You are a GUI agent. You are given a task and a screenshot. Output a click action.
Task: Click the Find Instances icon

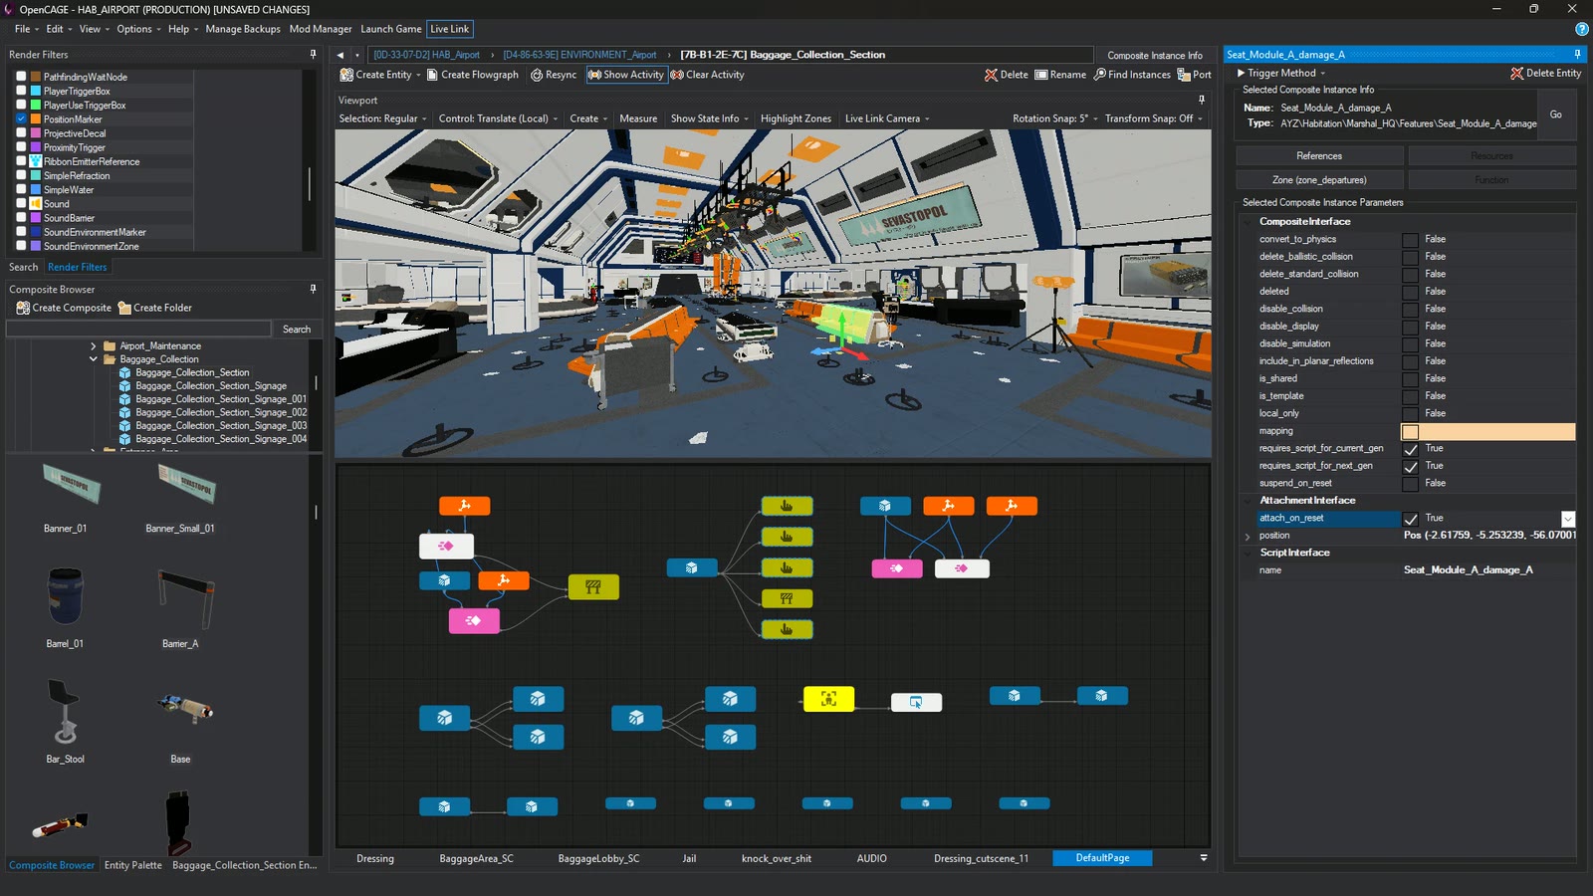(1100, 75)
